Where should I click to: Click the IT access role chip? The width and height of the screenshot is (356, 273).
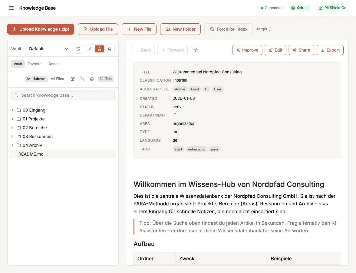pyautogui.click(x=206, y=89)
